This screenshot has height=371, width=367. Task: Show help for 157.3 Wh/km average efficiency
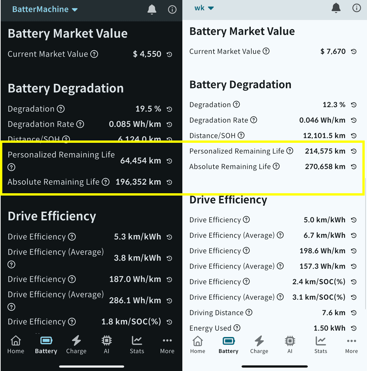[280, 266]
